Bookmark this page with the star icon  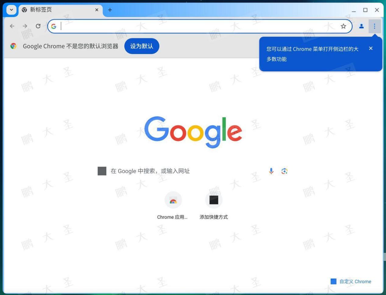coord(343,26)
